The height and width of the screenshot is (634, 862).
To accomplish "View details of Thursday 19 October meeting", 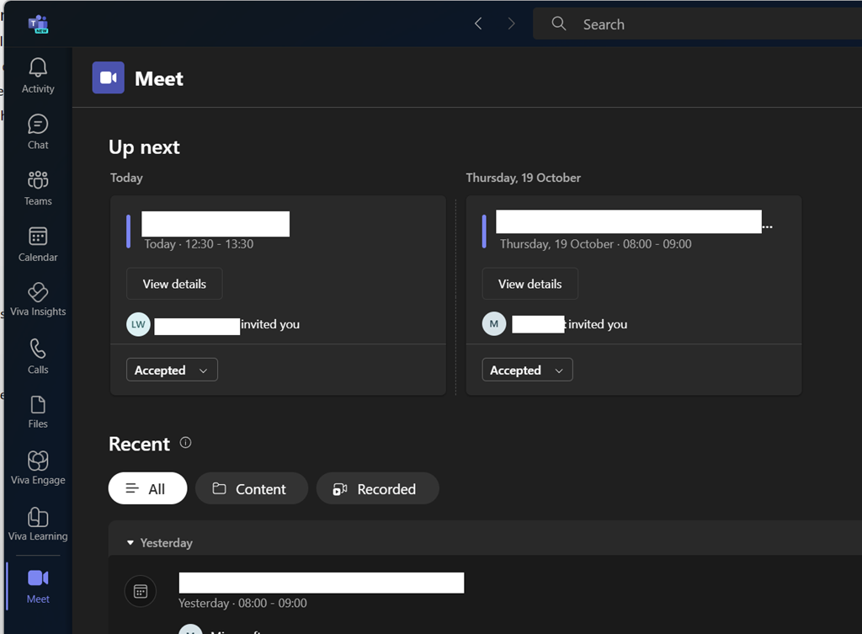I will pos(530,284).
